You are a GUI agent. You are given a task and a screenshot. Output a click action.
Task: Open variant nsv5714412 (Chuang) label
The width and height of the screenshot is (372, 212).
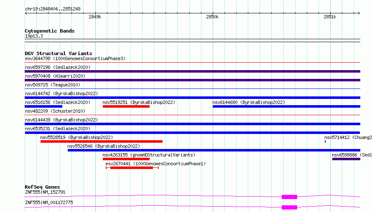(x=348, y=137)
